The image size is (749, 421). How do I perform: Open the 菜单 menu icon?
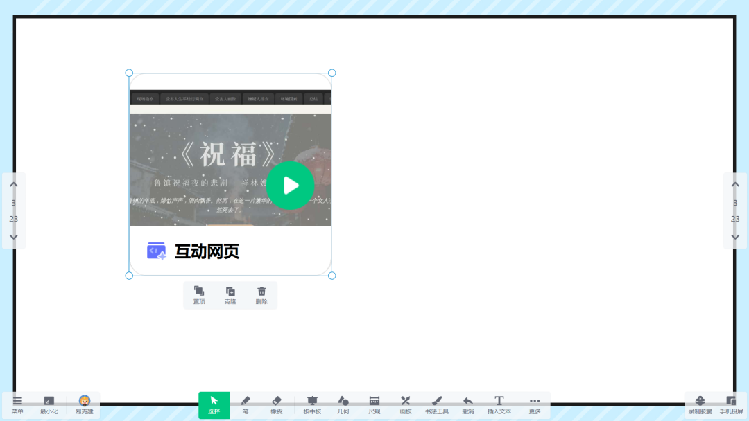pyautogui.click(x=17, y=405)
